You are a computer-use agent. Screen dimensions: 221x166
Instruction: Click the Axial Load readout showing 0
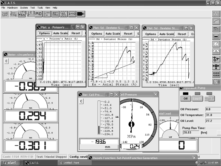pos(178,145)
